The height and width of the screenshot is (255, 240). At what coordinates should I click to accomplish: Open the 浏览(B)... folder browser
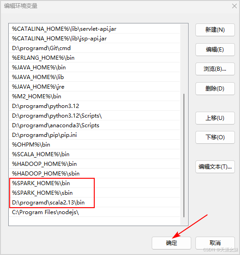(215, 69)
